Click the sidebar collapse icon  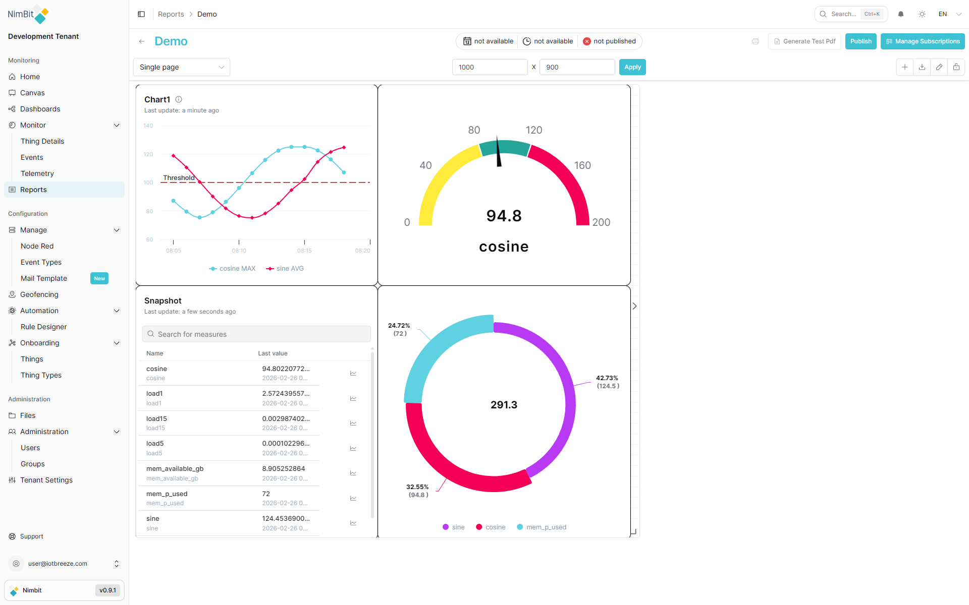click(141, 14)
